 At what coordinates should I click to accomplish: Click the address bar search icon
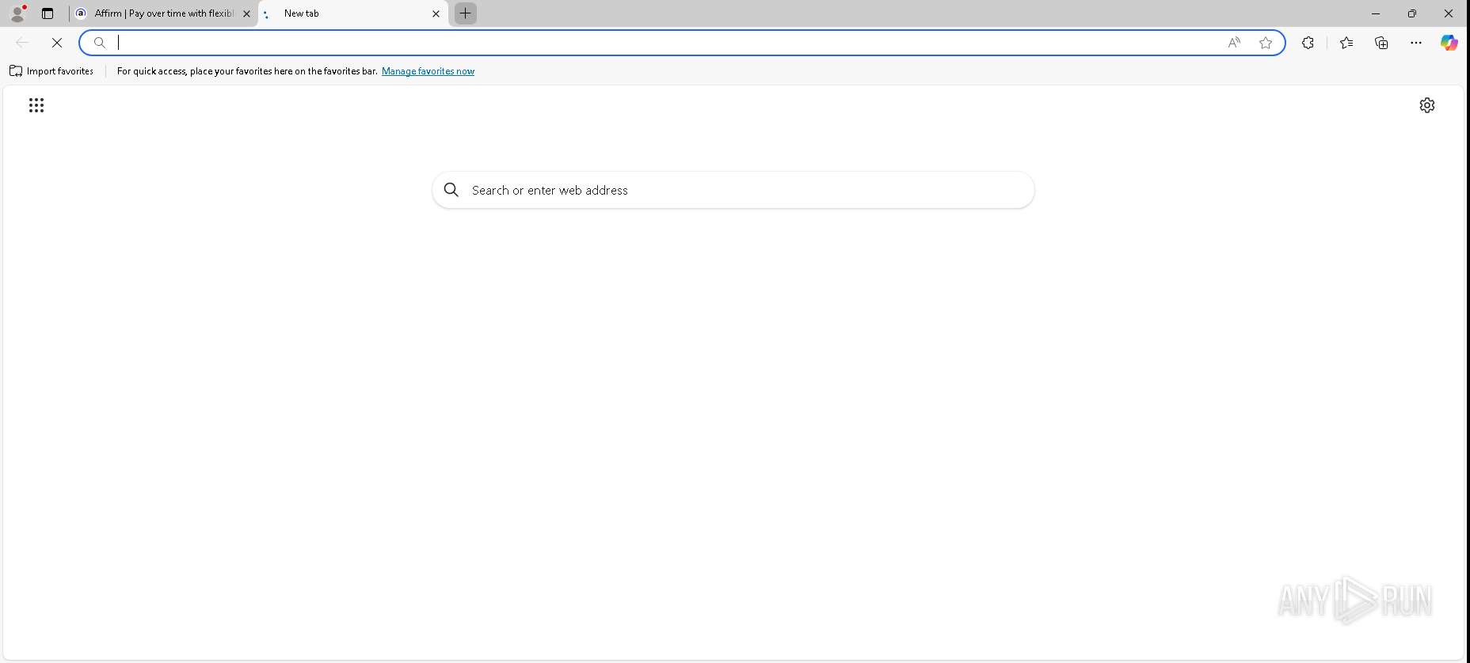(x=100, y=43)
